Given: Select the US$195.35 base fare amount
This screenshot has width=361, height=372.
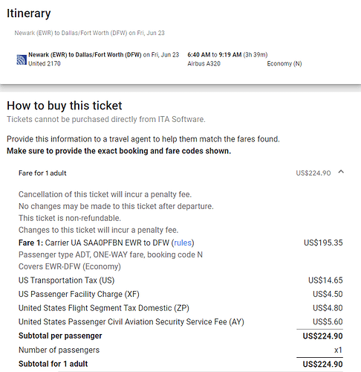Looking at the screenshot, I should tap(323, 243).
